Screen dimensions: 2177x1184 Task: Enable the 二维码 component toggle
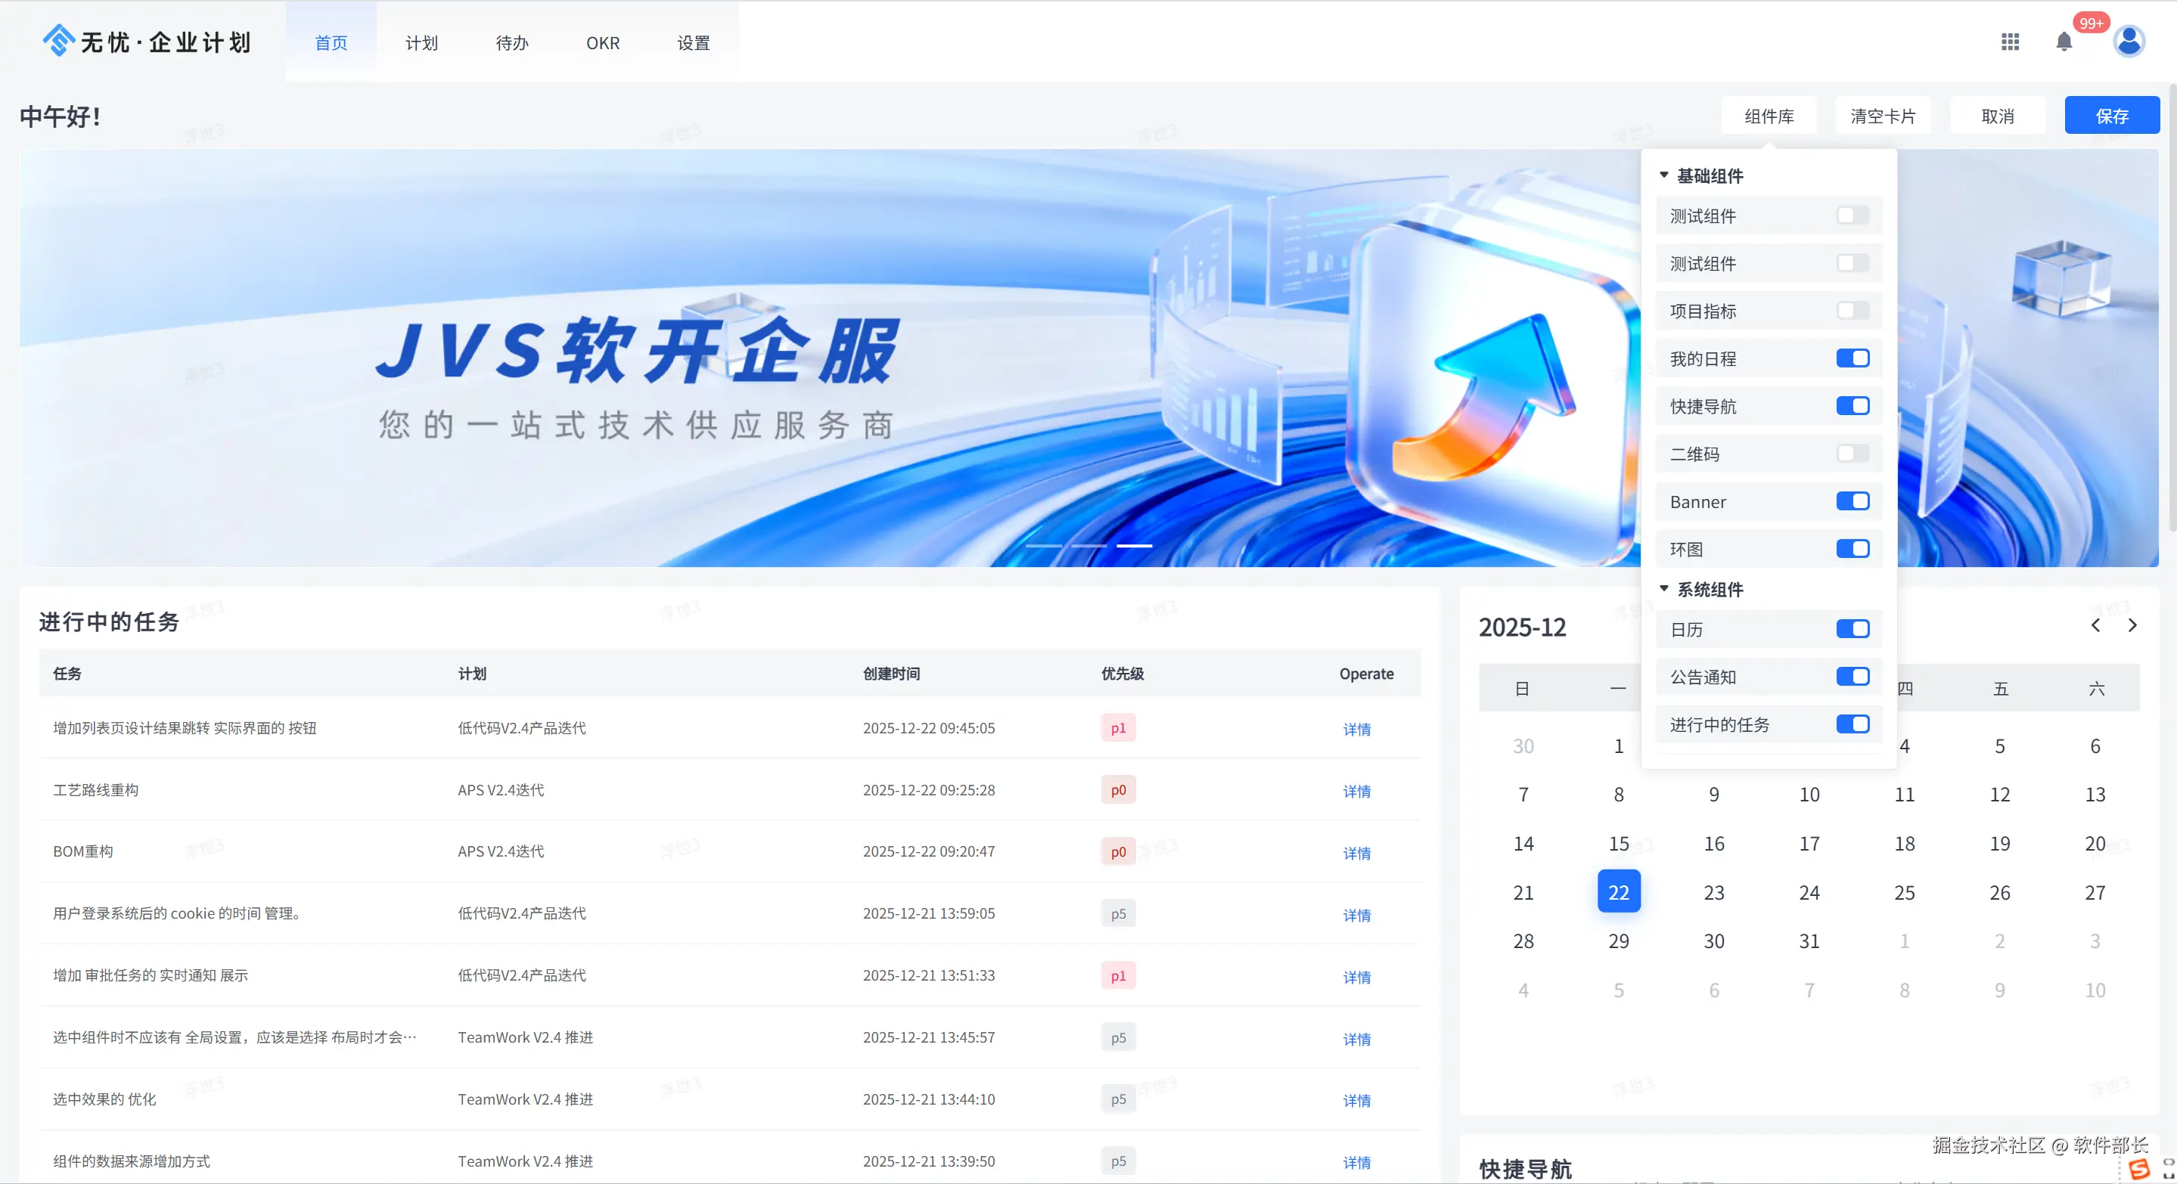tap(1852, 454)
